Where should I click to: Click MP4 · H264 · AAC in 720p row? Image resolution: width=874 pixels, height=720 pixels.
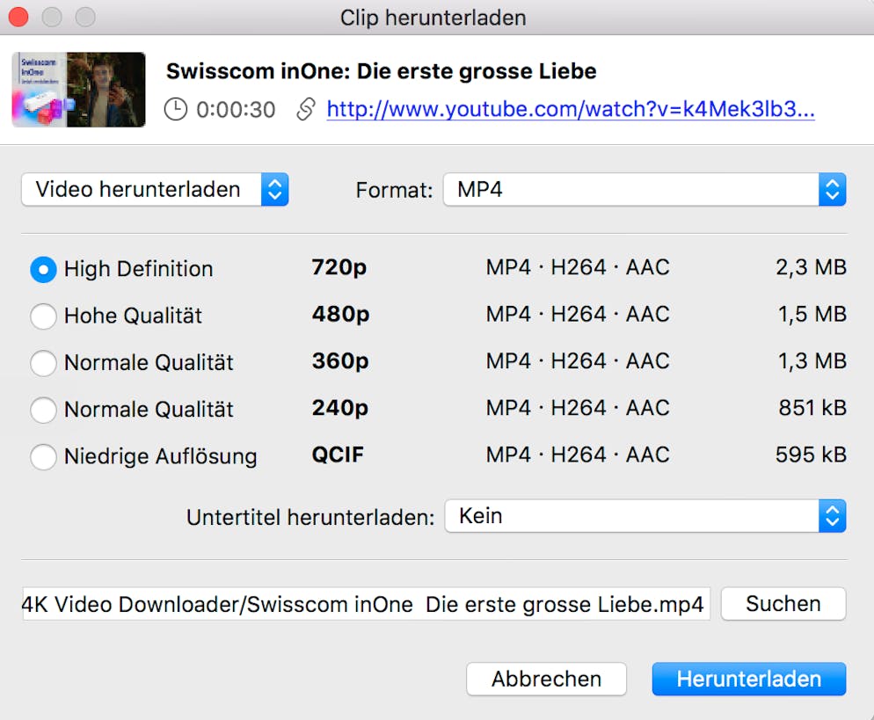[578, 267]
